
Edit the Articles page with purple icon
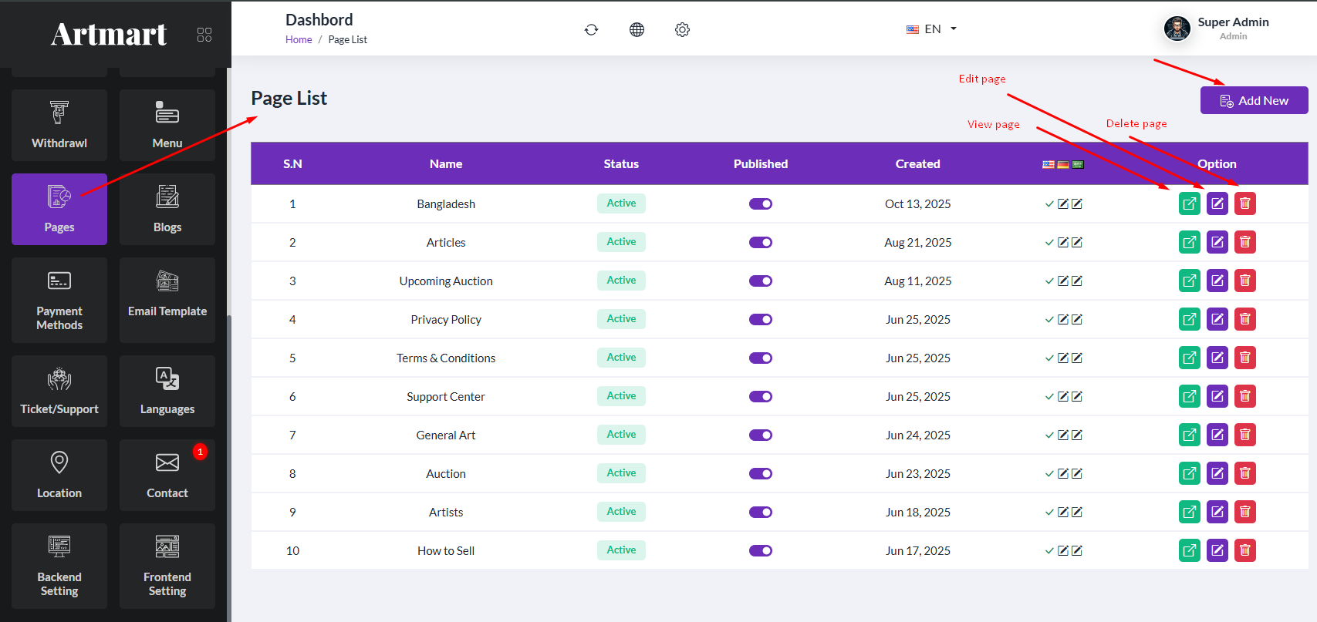(1217, 242)
